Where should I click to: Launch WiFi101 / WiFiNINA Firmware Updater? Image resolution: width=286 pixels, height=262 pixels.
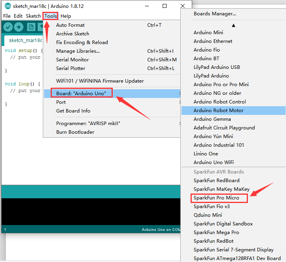pyautogui.click(x=112, y=81)
